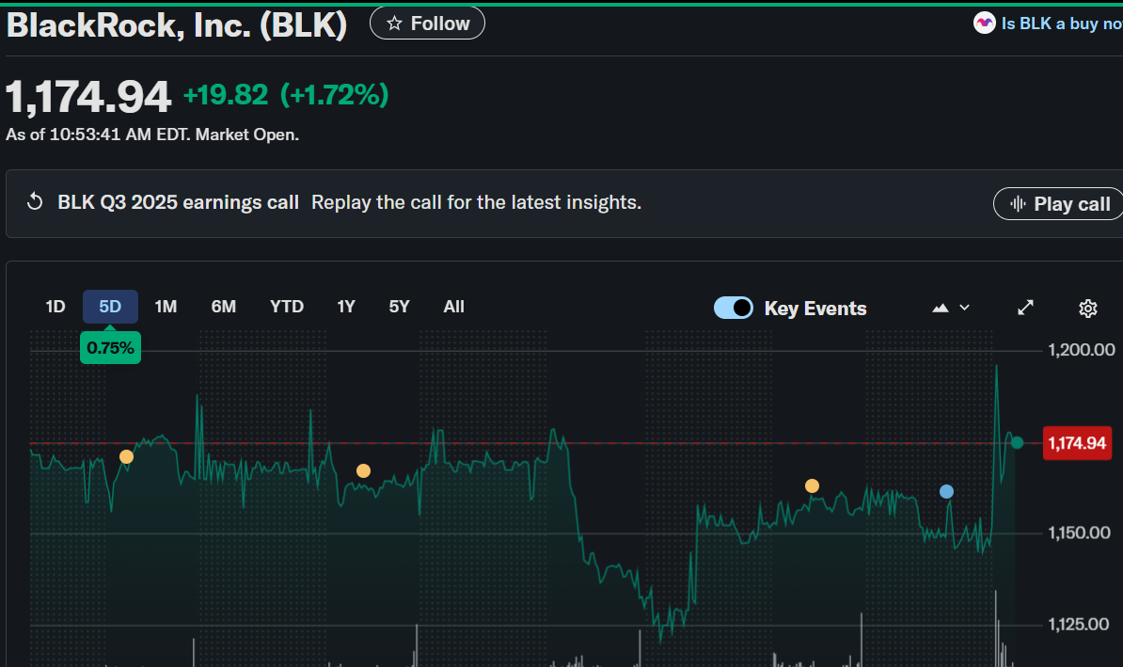Click the mountain chart type icon
Screen dimensions: 1123x667
(940, 308)
